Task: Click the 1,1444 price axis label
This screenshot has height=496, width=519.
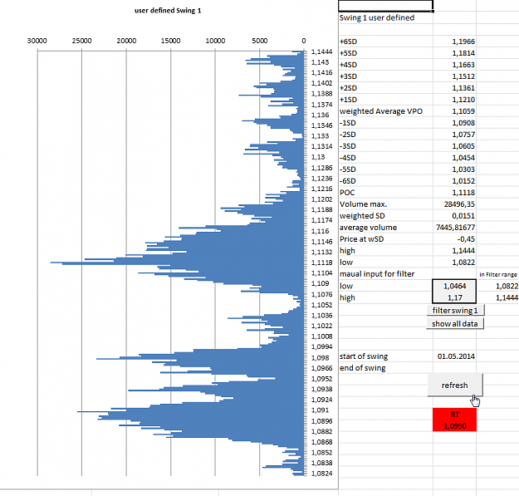Action: [321, 52]
